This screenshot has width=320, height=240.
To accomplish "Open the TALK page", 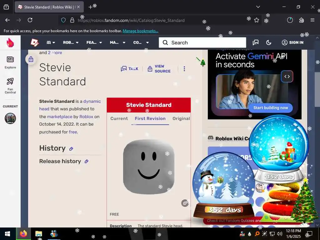I will tap(130, 68).
